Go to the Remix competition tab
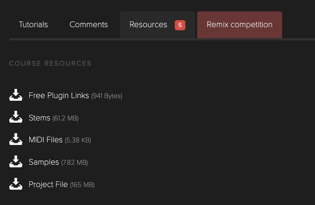 [239, 25]
